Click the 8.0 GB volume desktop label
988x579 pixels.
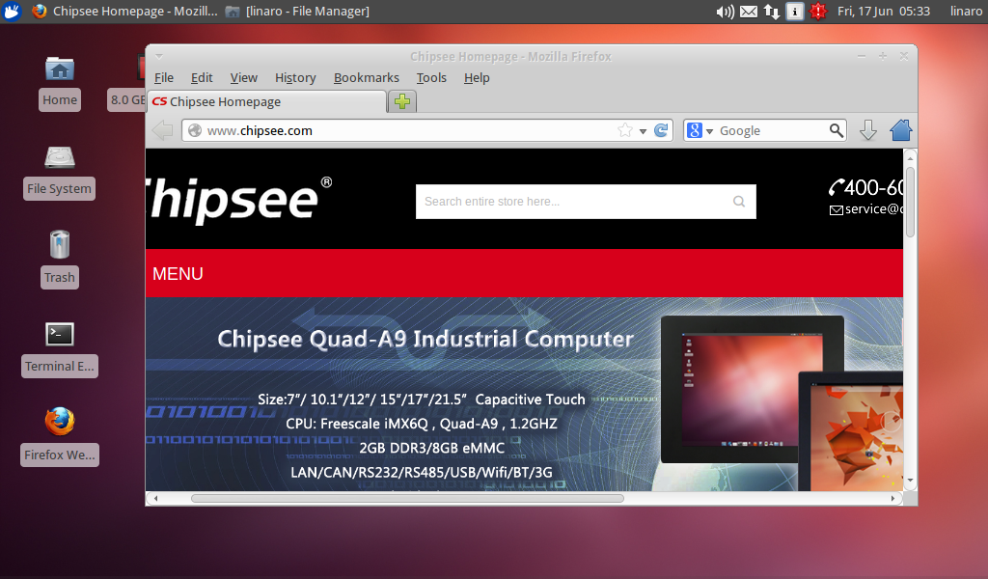pos(127,99)
